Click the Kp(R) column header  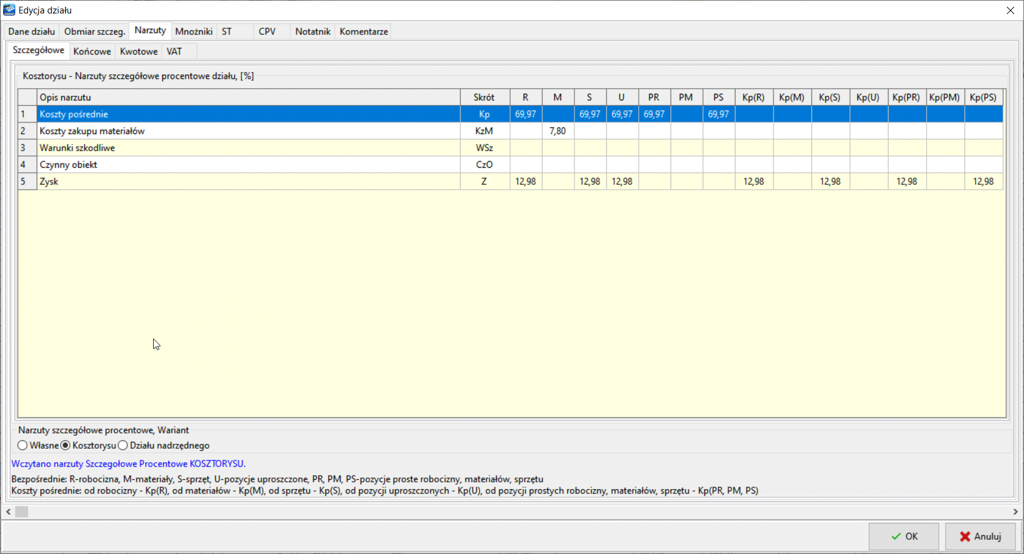coord(753,97)
